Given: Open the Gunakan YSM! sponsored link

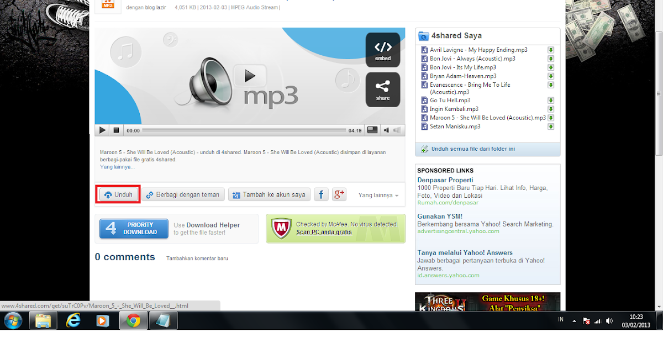Looking at the screenshot, I should pyautogui.click(x=440, y=216).
